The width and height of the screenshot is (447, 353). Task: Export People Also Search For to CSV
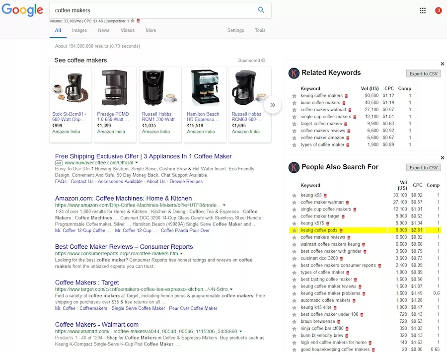[423, 167]
